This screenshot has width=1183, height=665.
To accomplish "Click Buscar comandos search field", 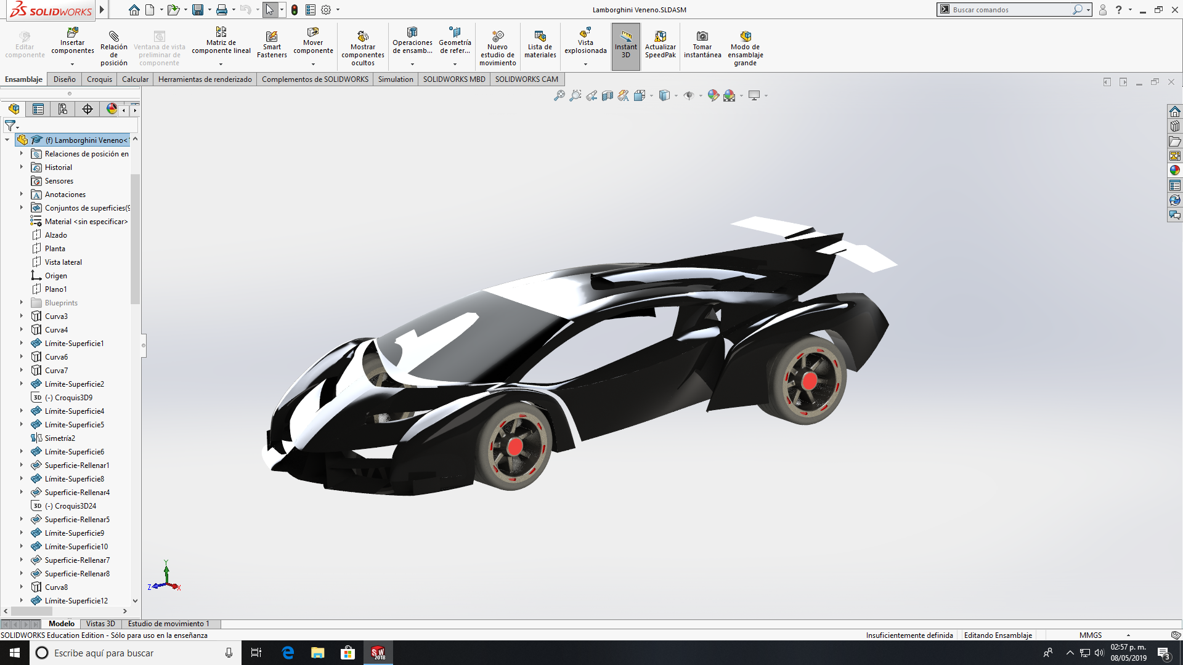I will click(x=1010, y=10).
